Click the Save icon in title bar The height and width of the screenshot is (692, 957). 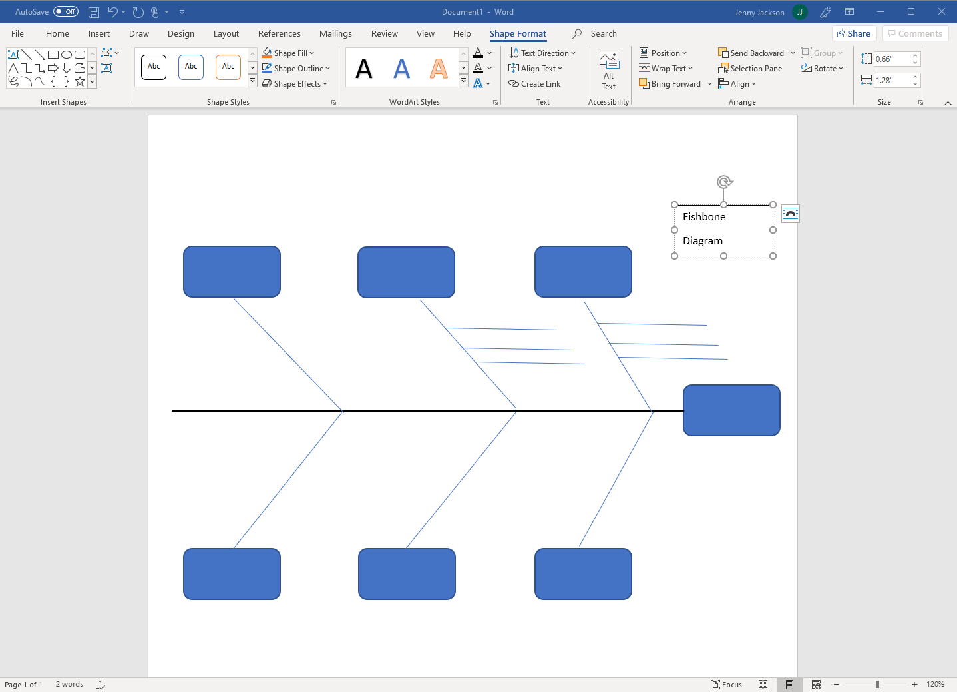click(94, 12)
